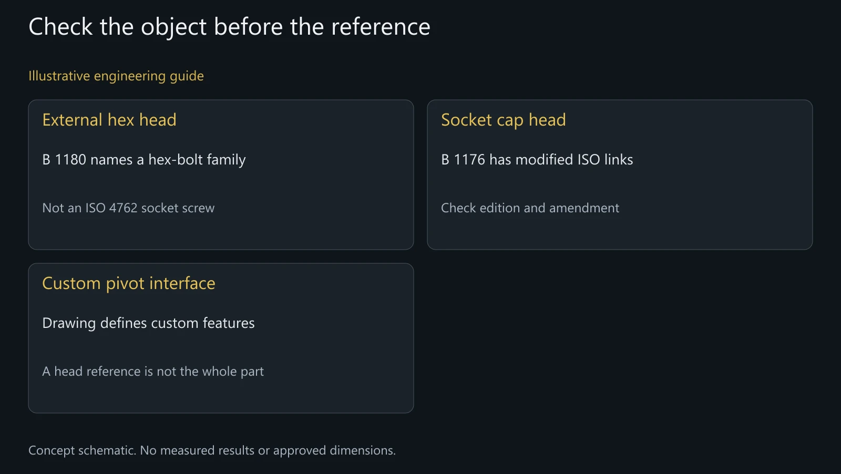Viewport: 841px width, 474px height.
Task: Click 'B 1176' in the socket cap card
Action: tap(463, 160)
